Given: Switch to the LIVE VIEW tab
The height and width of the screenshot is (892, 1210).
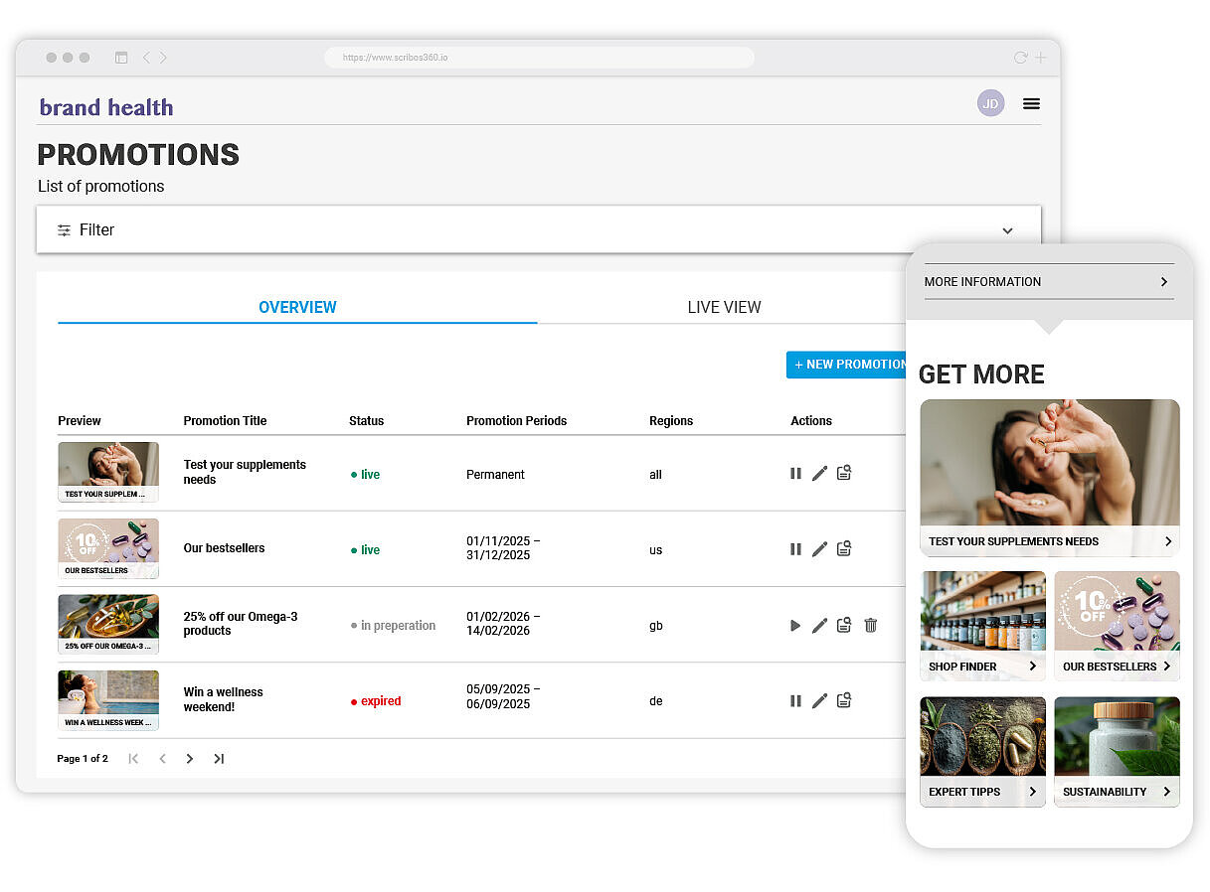Looking at the screenshot, I should [x=724, y=308].
